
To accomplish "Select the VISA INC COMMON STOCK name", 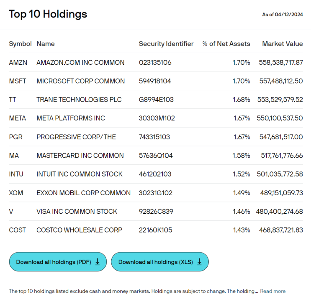I will pos(77,212).
